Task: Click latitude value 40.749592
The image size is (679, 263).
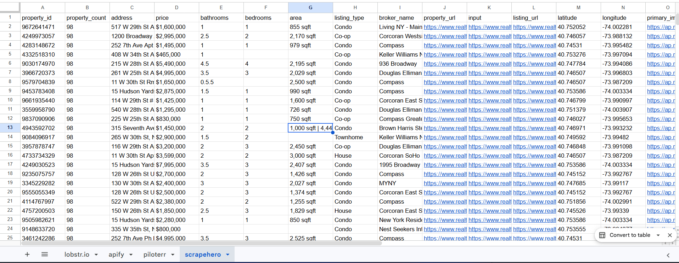Action: tap(578, 137)
